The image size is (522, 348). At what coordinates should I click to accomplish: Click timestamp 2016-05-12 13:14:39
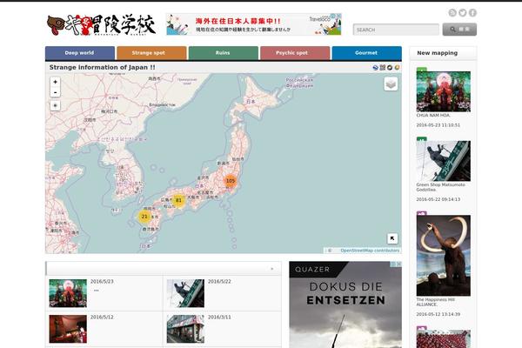point(438,314)
